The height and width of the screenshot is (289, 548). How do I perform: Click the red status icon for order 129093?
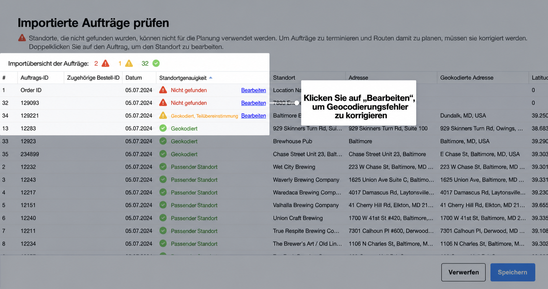(x=163, y=103)
